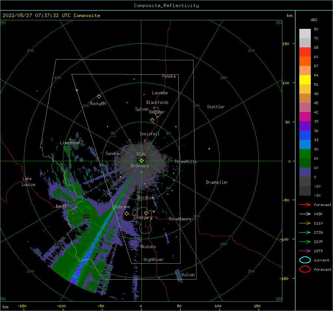Click the Sylvan label on the map
The width and height of the screenshot is (333, 311).
tap(142, 109)
